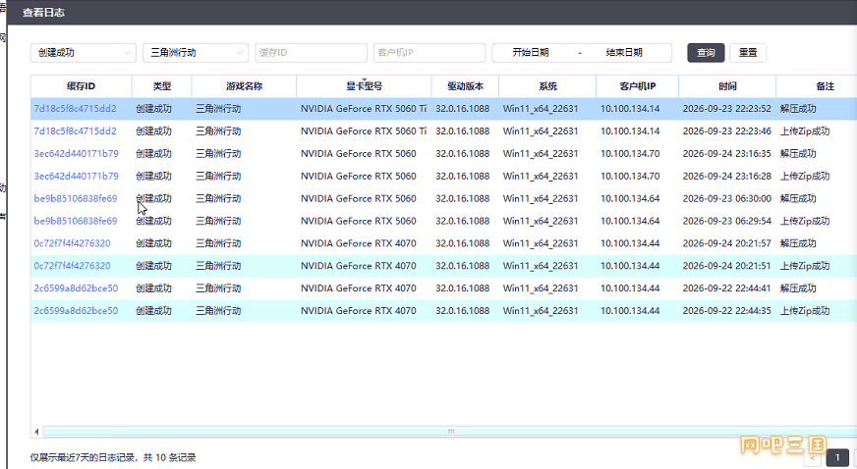Click 上传Zip成功 note in 20:21:51 row
The width and height of the screenshot is (857, 469).
click(x=805, y=266)
